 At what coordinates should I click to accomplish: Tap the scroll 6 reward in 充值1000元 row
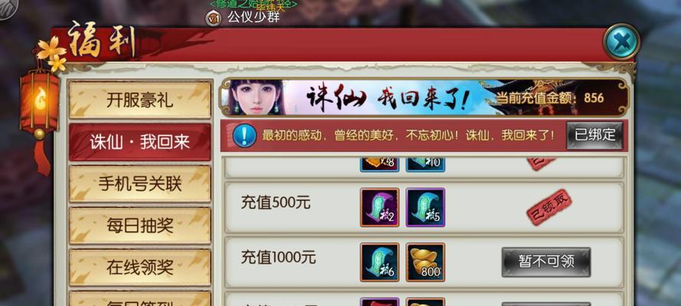click(x=380, y=262)
